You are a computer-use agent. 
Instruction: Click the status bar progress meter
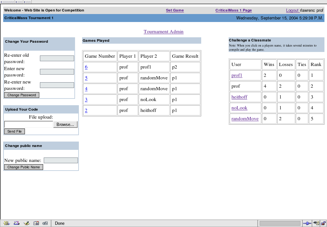[280, 223]
